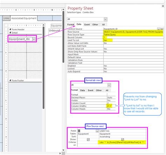Select the Data tab in the main Property Sheet
166x155 pixels.
(79, 24)
